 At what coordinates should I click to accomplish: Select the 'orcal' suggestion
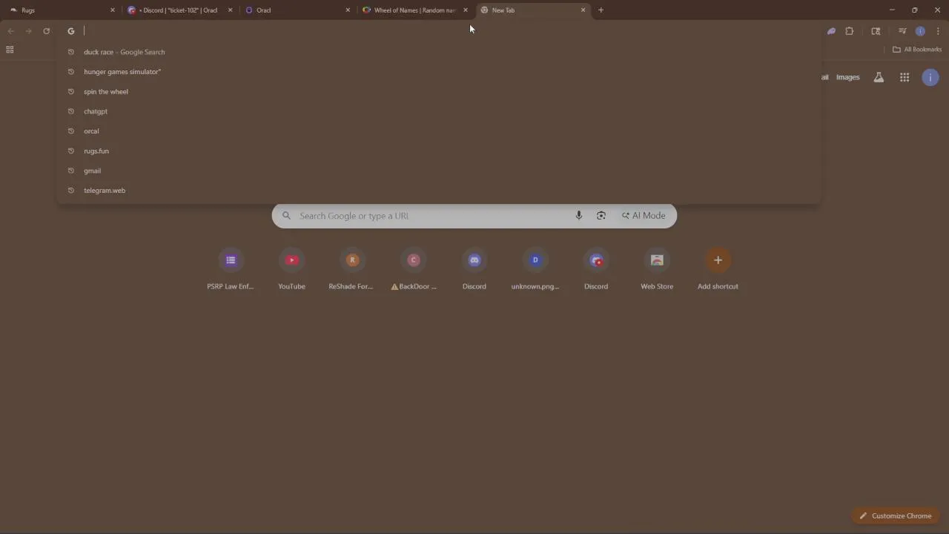click(439, 131)
